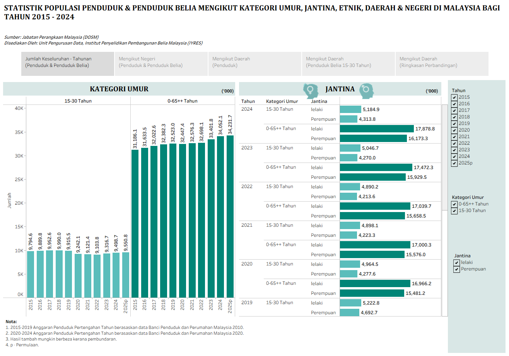Toggle the 2018 year filter
The image size is (509, 356).
coord(454,117)
